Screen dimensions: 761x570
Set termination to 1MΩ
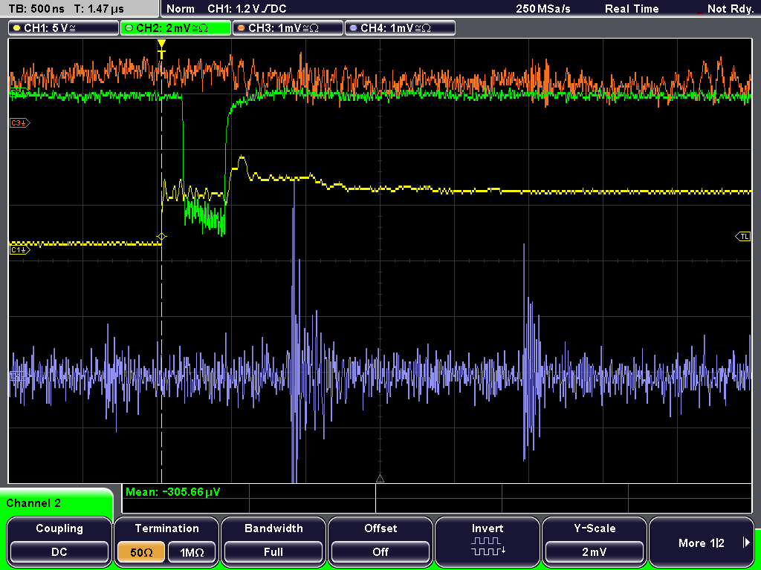click(192, 552)
